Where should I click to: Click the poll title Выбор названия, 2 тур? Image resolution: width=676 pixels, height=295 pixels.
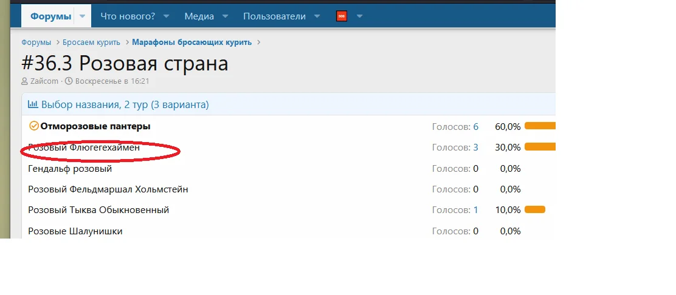[x=125, y=104]
